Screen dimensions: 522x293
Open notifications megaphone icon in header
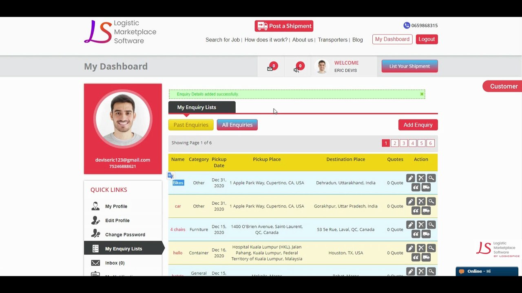pos(296,70)
